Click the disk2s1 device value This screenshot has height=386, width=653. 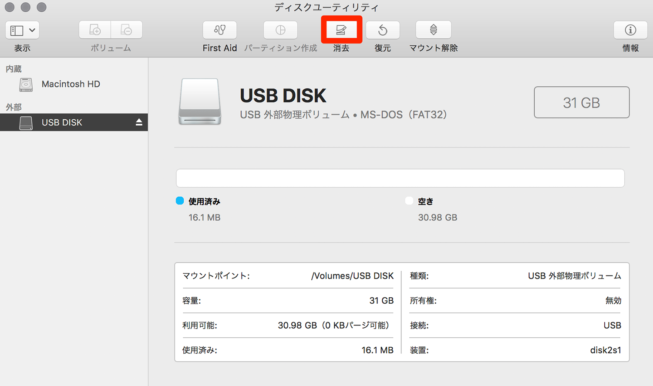click(606, 350)
